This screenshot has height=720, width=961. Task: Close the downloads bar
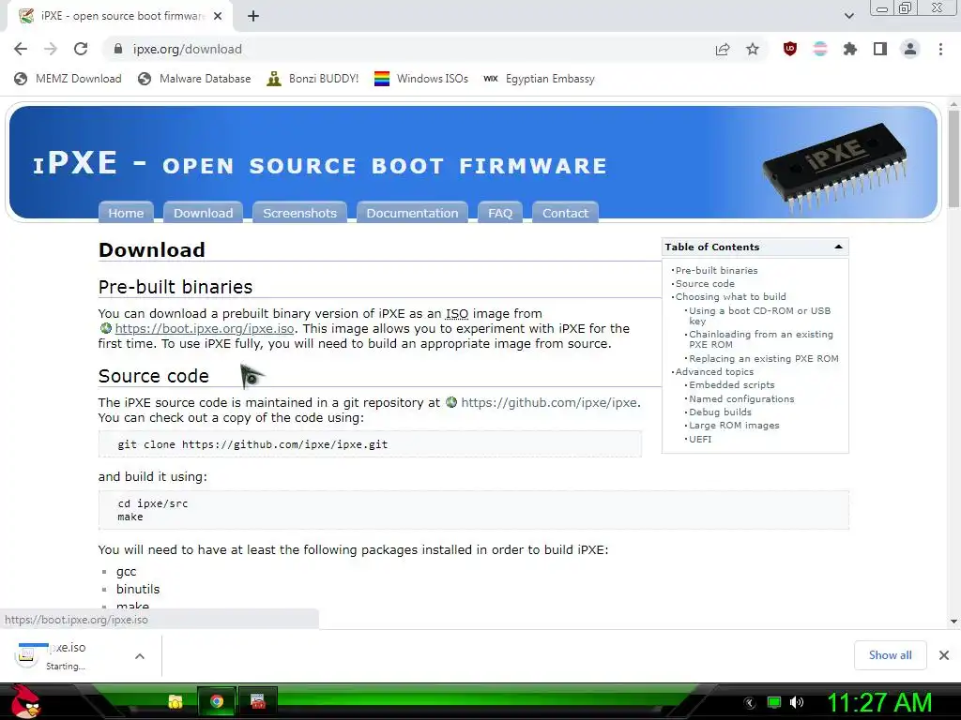[x=944, y=655]
